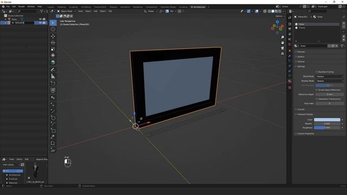Toggle X-ray view icon in header
Viewport: 347px width, 195px height.
[x=265, y=11]
